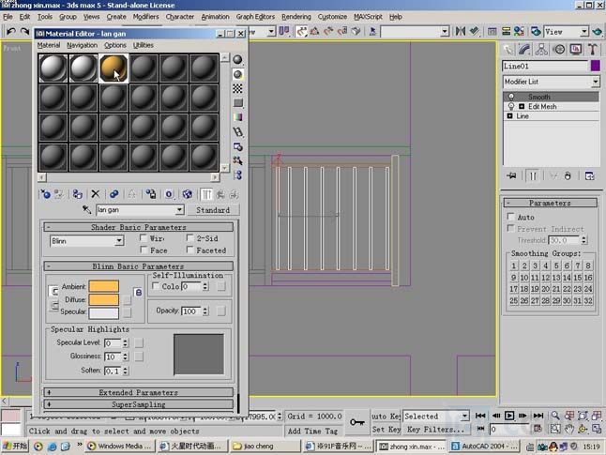606x455 pixels.
Task: Toggle checkered Background icon in Material Editor
Action: [237, 88]
